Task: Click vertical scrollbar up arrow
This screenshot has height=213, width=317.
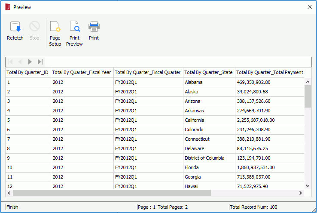Action: 308,82
